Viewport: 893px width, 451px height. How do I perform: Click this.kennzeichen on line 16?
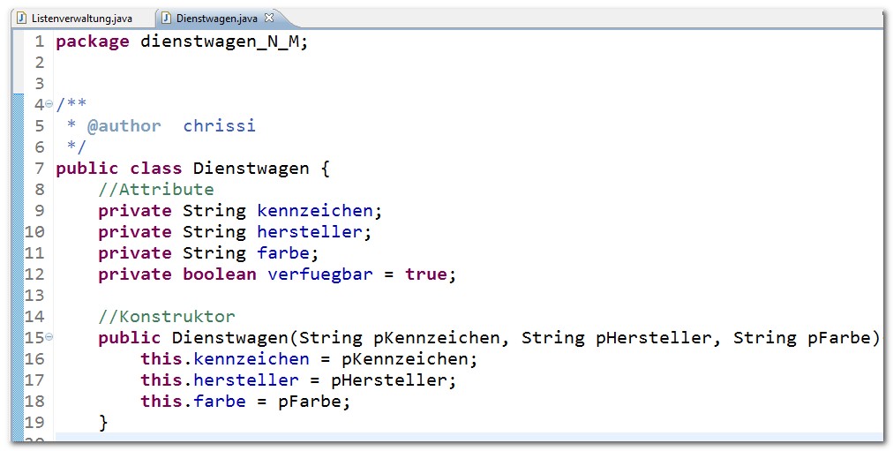225,358
